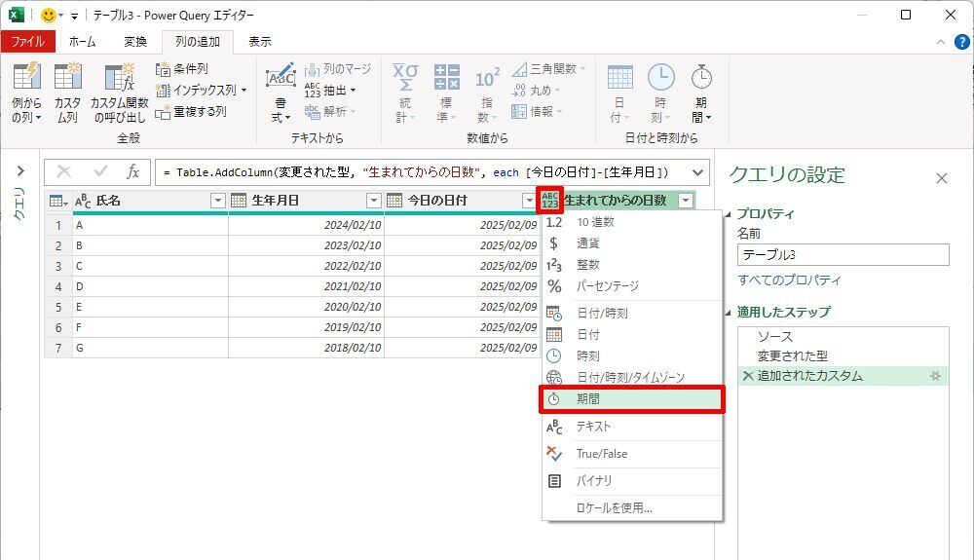Open the 抽出 extract tool
The width and height of the screenshot is (974, 560).
[x=330, y=90]
